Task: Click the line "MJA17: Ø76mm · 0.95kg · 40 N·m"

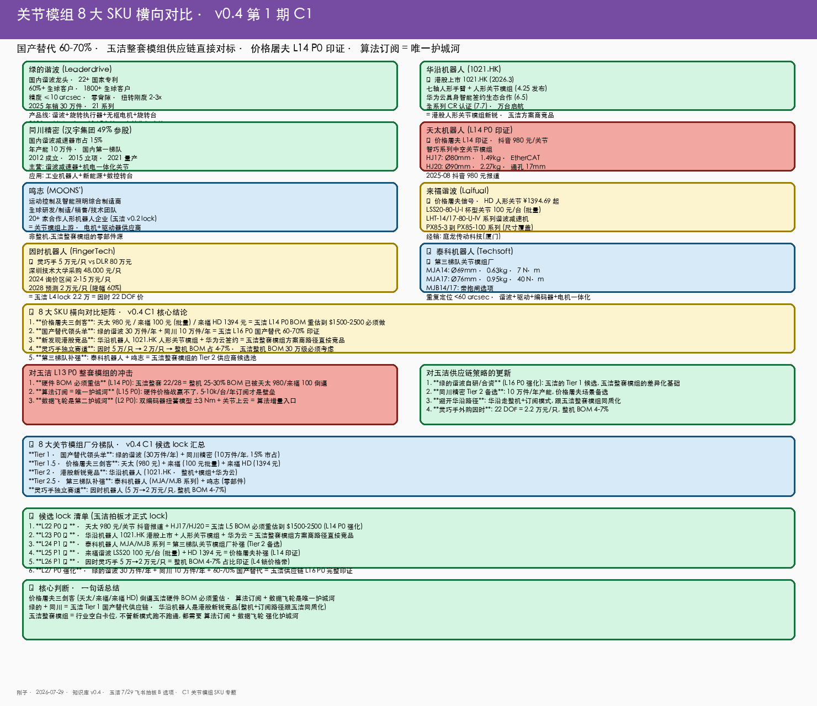Action: [x=485, y=280]
